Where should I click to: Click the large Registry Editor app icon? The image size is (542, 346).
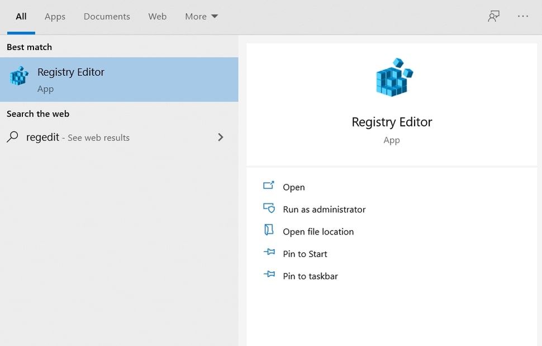(392, 78)
